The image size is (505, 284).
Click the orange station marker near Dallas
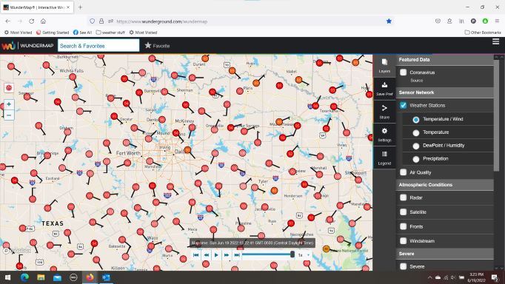(187, 150)
